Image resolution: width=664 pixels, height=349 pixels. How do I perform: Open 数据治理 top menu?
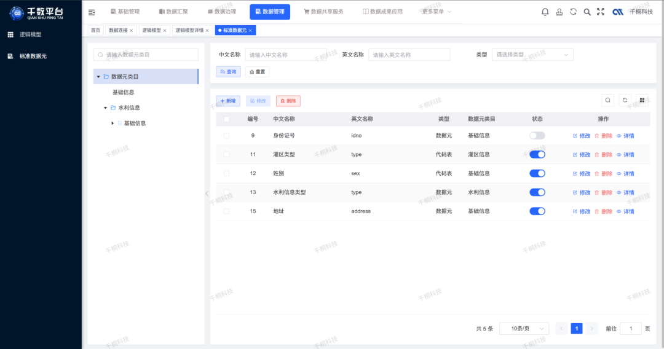tap(222, 12)
